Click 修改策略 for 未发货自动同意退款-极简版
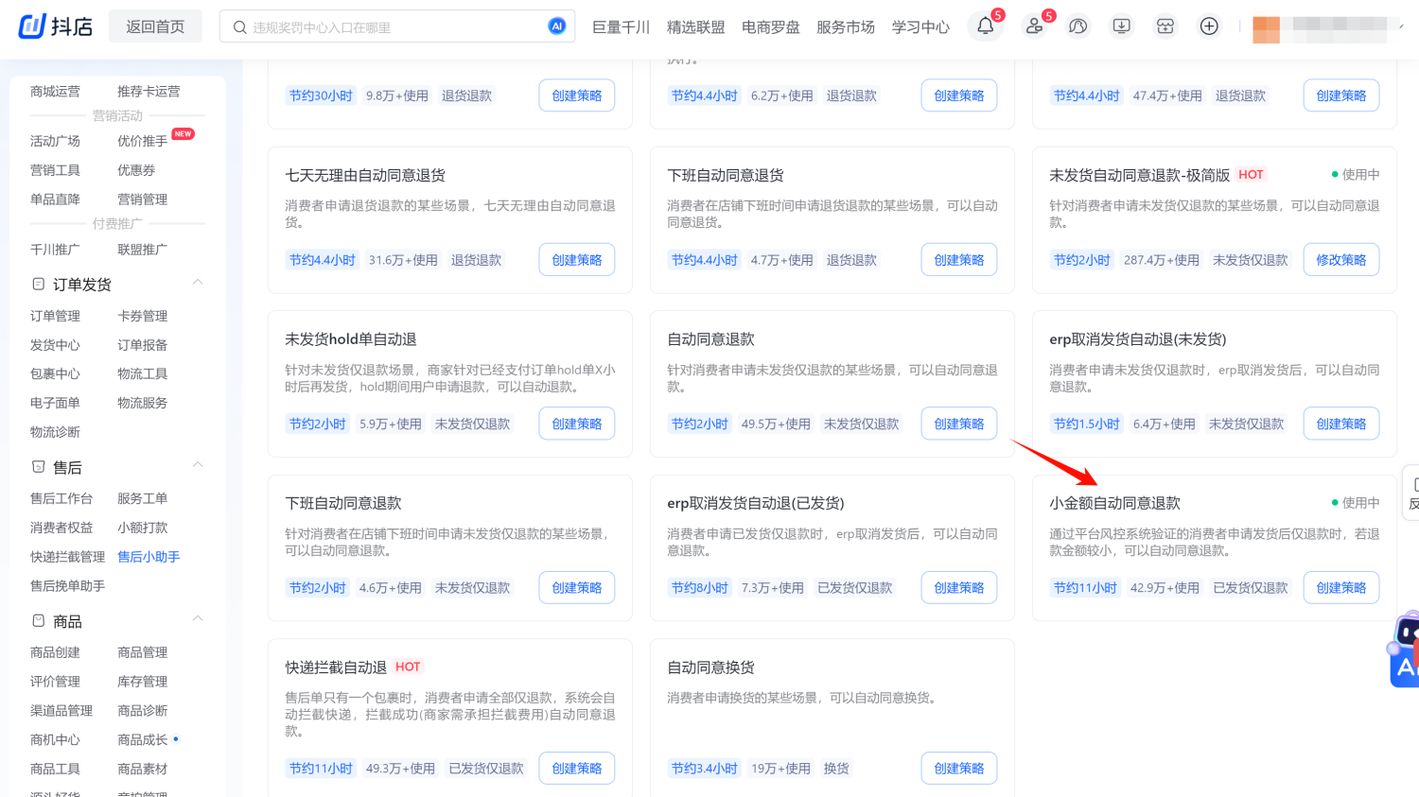This screenshot has width=1419, height=797. [1341, 260]
